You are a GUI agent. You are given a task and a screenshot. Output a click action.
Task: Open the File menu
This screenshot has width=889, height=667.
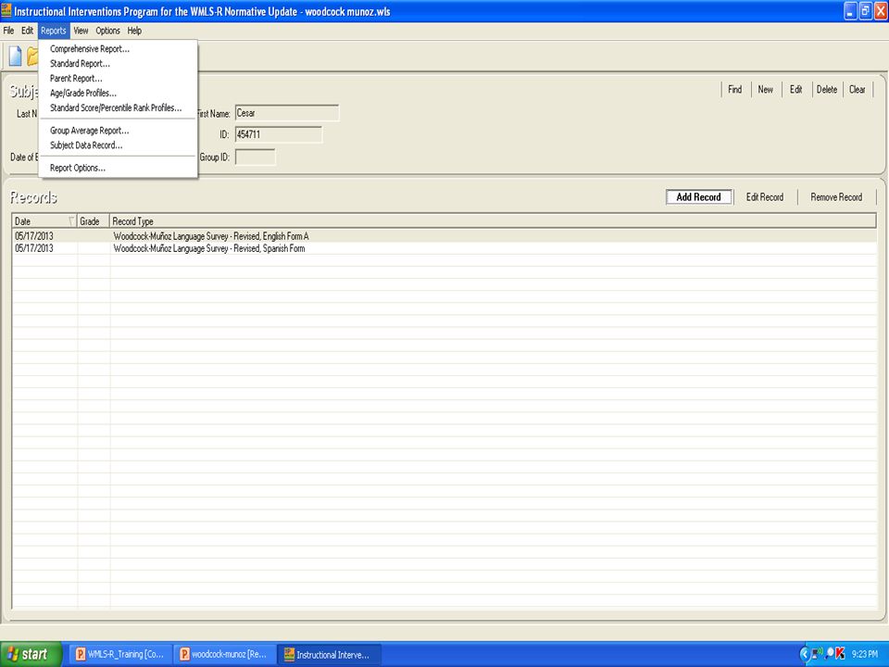8,31
